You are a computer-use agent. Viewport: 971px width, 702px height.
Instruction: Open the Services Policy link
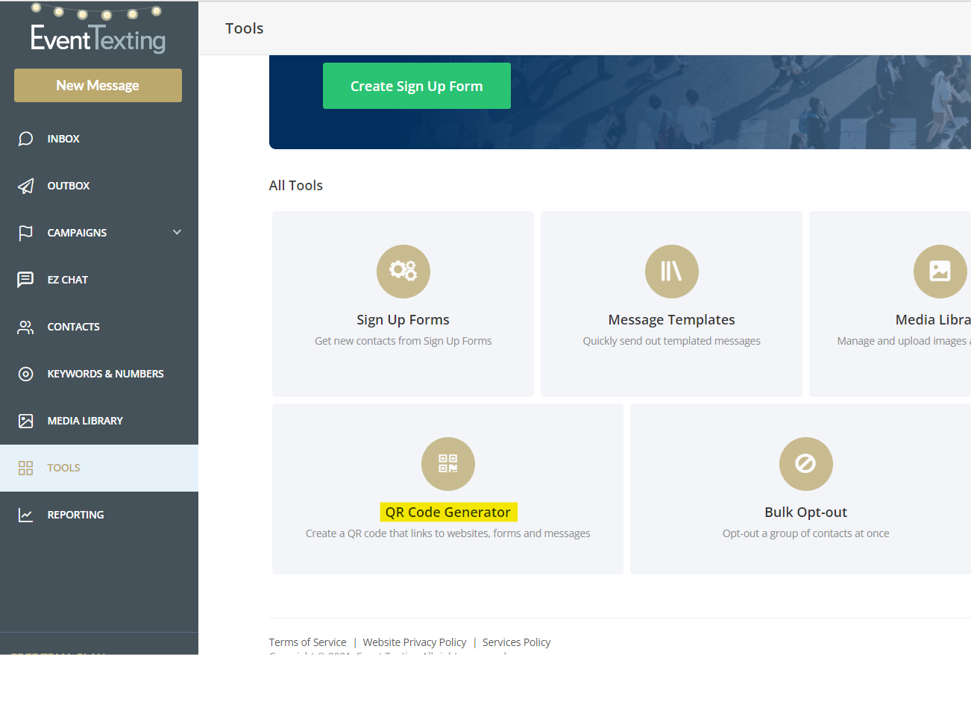point(516,642)
